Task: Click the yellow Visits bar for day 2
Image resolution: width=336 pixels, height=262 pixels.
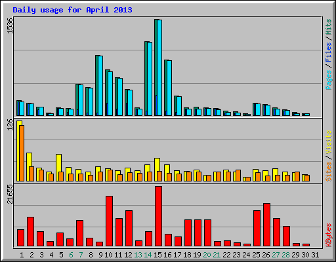Action: pyautogui.click(x=29, y=167)
